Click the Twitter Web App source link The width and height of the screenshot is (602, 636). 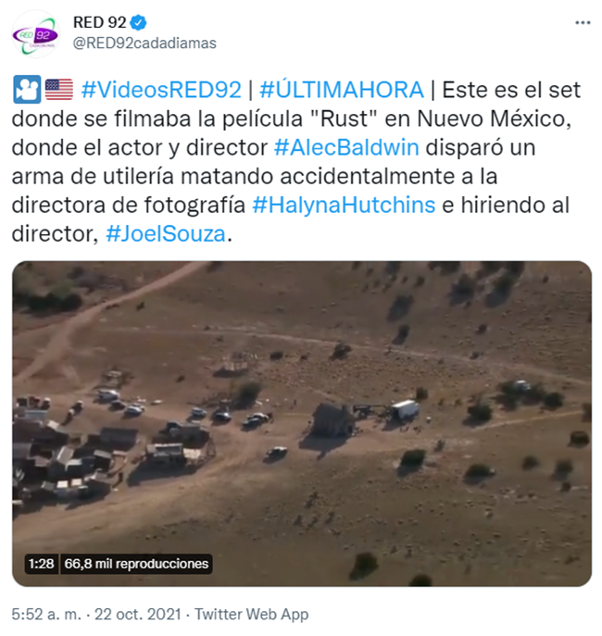[252, 615]
